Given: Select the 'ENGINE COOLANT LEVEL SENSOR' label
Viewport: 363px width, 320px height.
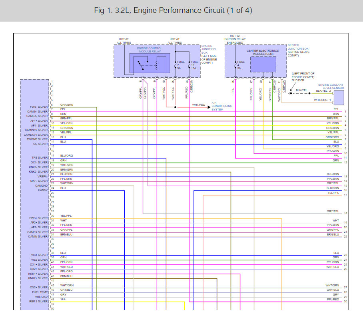Looking at the screenshot, I should tap(331, 86).
